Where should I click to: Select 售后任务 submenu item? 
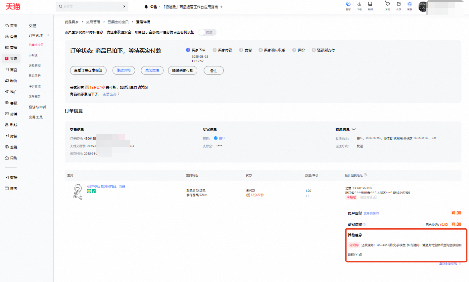point(35,76)
